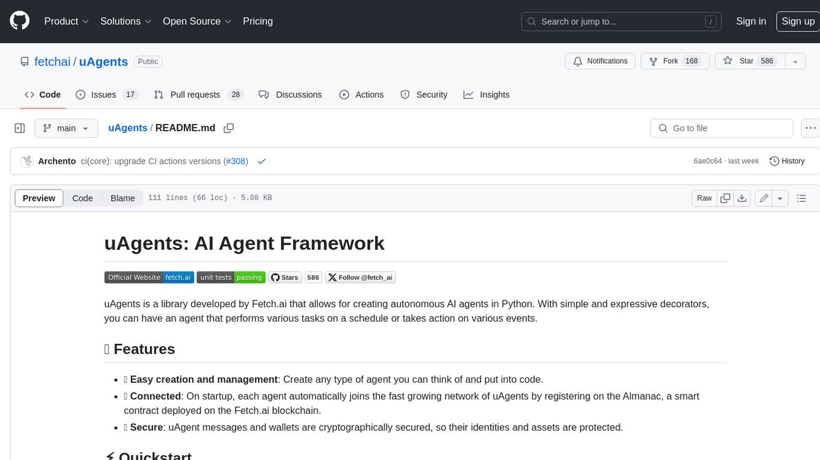Open the uAgents breadcrumb folder link
Screen dimensions: 820x460
coord(128,128)
